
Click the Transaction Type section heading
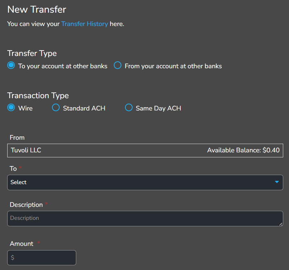click(38, 96)
